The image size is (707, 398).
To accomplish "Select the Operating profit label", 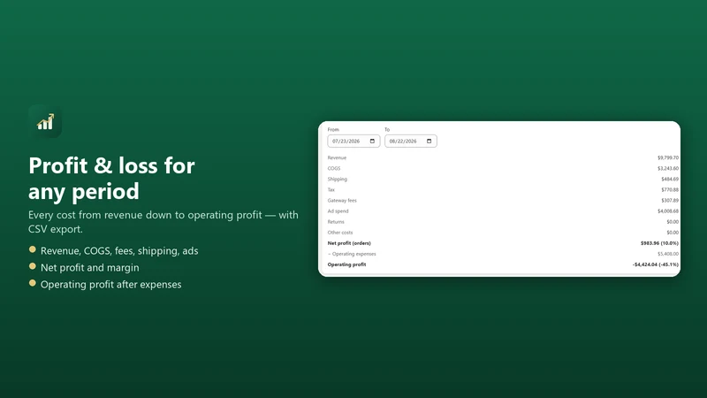I will [x=346, y=264].
